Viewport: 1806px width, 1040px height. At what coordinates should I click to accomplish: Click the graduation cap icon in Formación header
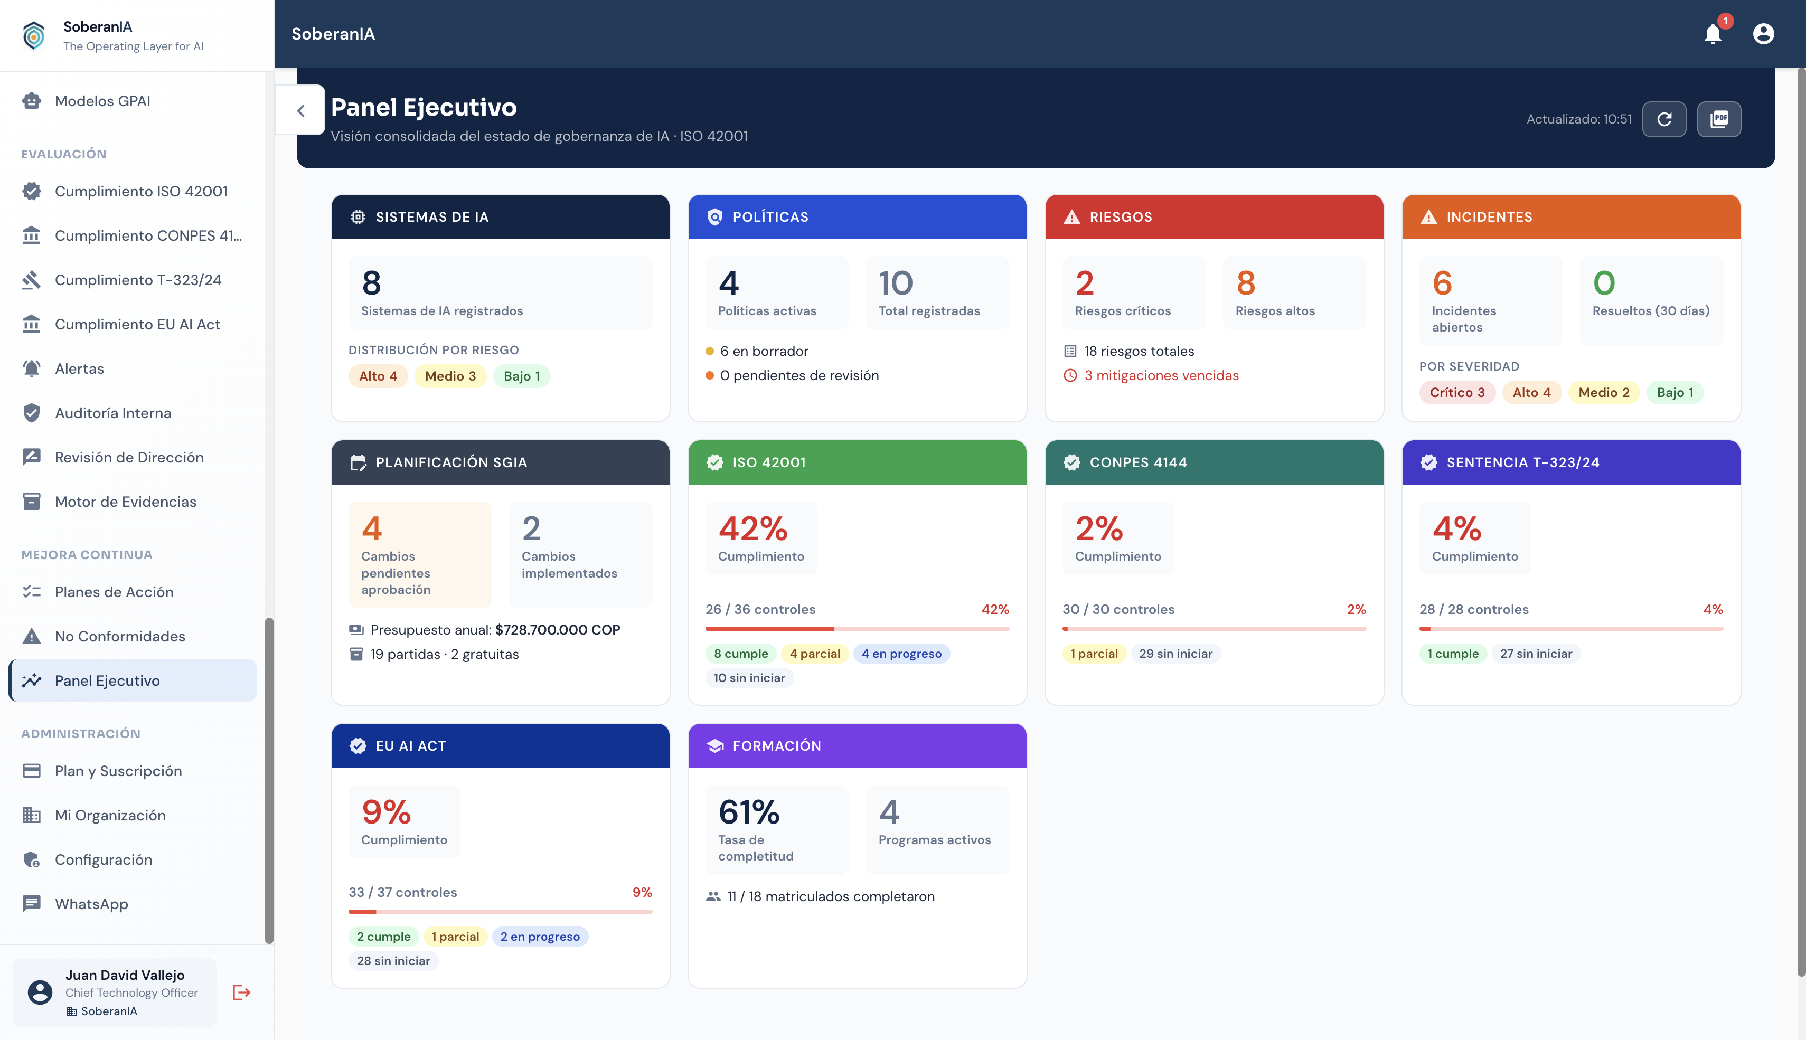[x=714, y=746]
